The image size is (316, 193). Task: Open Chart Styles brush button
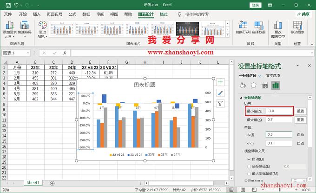[220, 93]
